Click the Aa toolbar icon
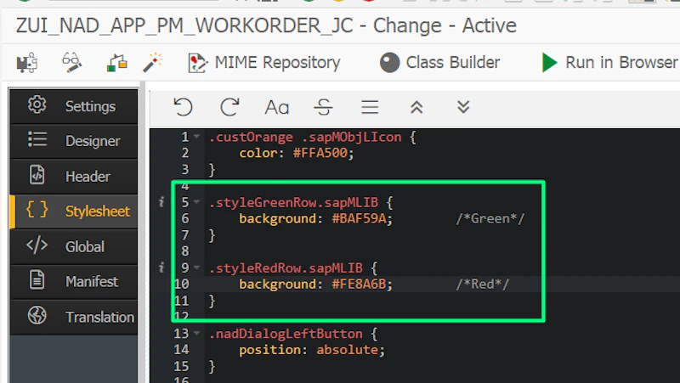This screenshot has height=383, width=680. pyautogui.click(x=277, y=107)
